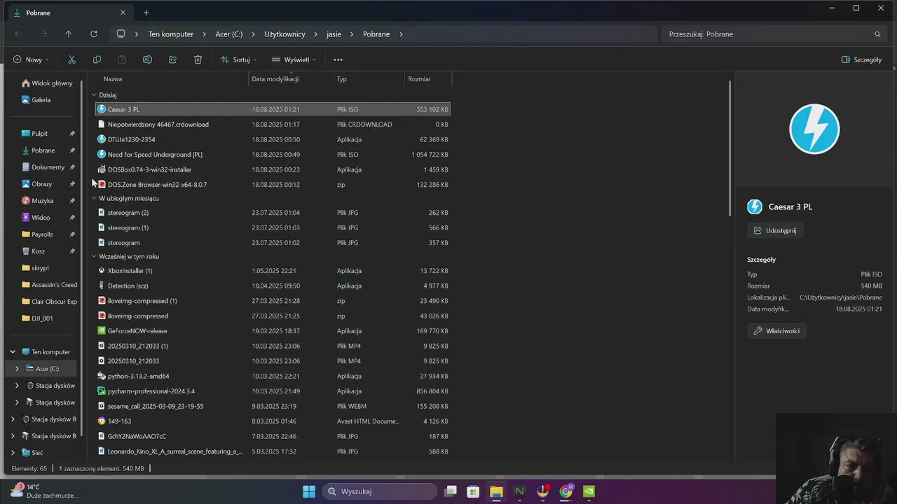Open Widok główny in sidebar
Screen dimensions: 897x504
pos(47,83)
